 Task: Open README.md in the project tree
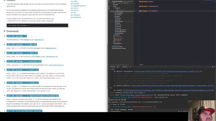tap(117, 40)
